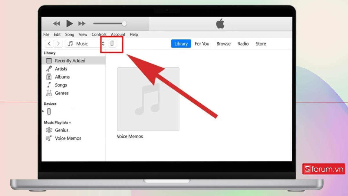This screenshot has height=196, width=348.
Task: Open Genres in the Library section
Action: [62, 93]
